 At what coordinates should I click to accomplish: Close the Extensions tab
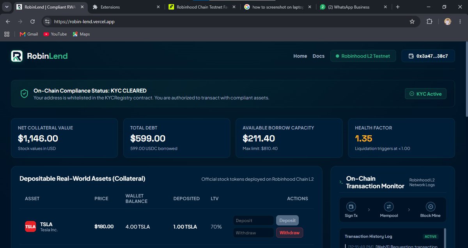point(158,7)
